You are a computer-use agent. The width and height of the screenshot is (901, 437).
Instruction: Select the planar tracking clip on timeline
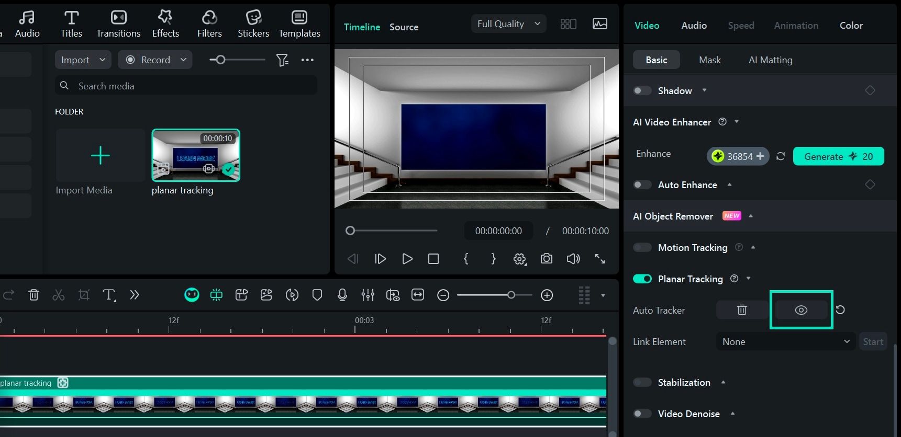pyautogui.click(x=303, y=401)
